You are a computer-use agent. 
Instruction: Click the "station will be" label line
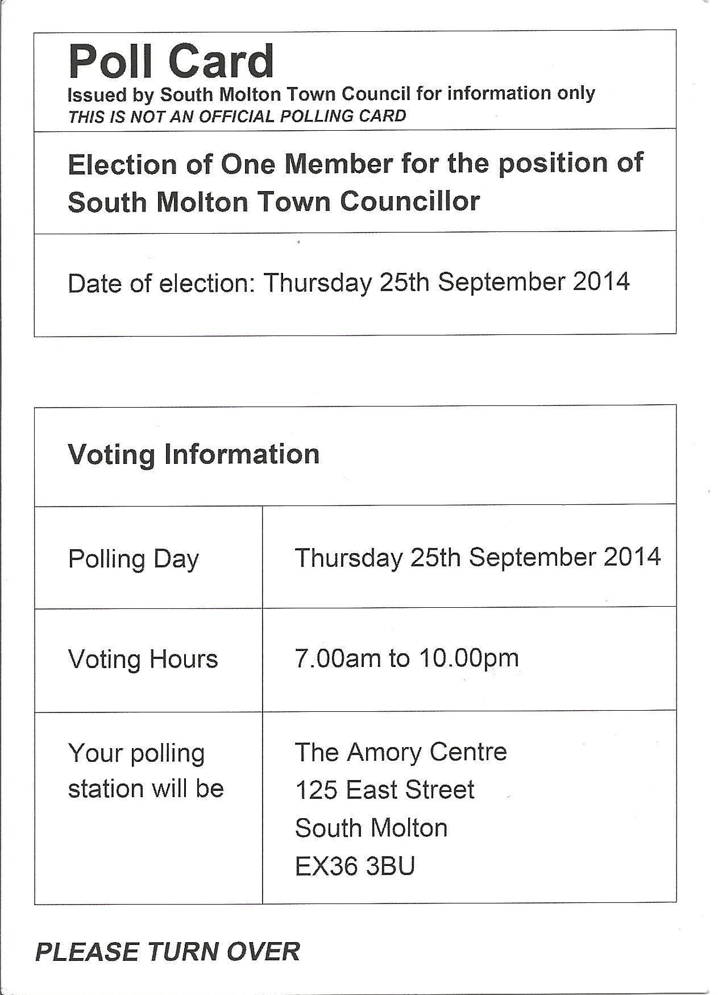(x=146, y=789)
